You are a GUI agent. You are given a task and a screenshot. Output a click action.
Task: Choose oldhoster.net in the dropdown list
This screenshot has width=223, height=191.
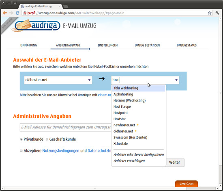(139, 131)
